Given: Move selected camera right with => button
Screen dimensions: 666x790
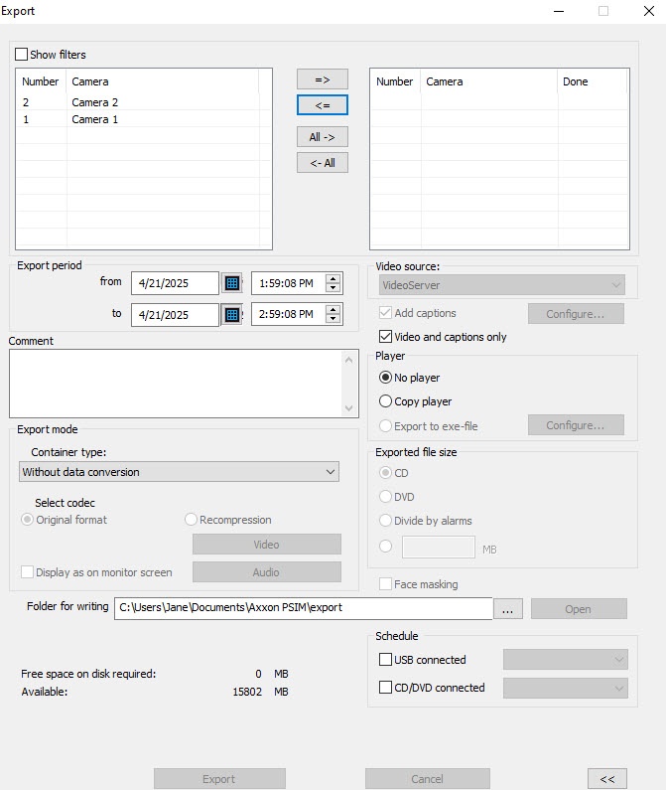Looking at the screenshot, I should [323, 79].
